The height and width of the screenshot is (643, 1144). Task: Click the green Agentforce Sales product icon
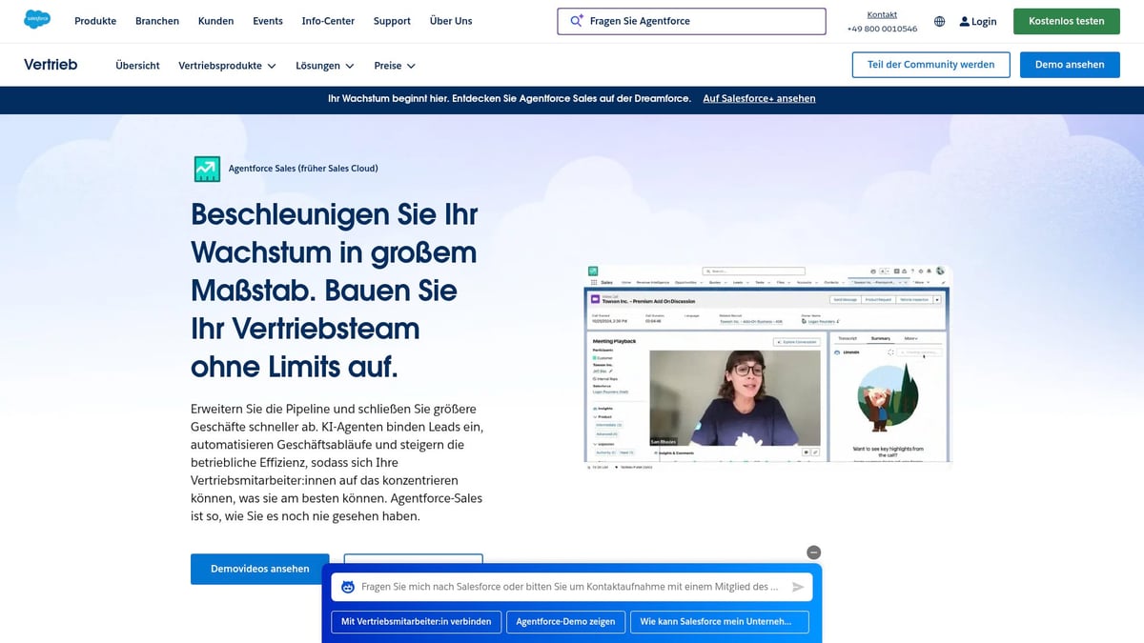point(206,168)
